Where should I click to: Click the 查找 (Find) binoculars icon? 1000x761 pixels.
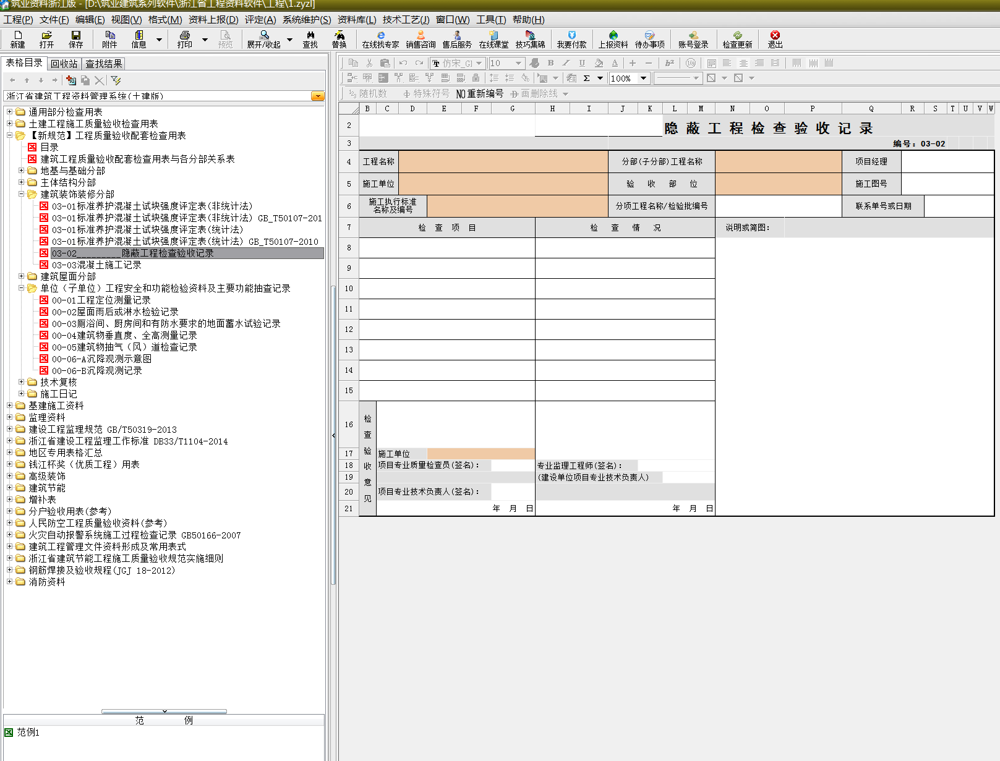pyautogui.click(x=310, y=40)
